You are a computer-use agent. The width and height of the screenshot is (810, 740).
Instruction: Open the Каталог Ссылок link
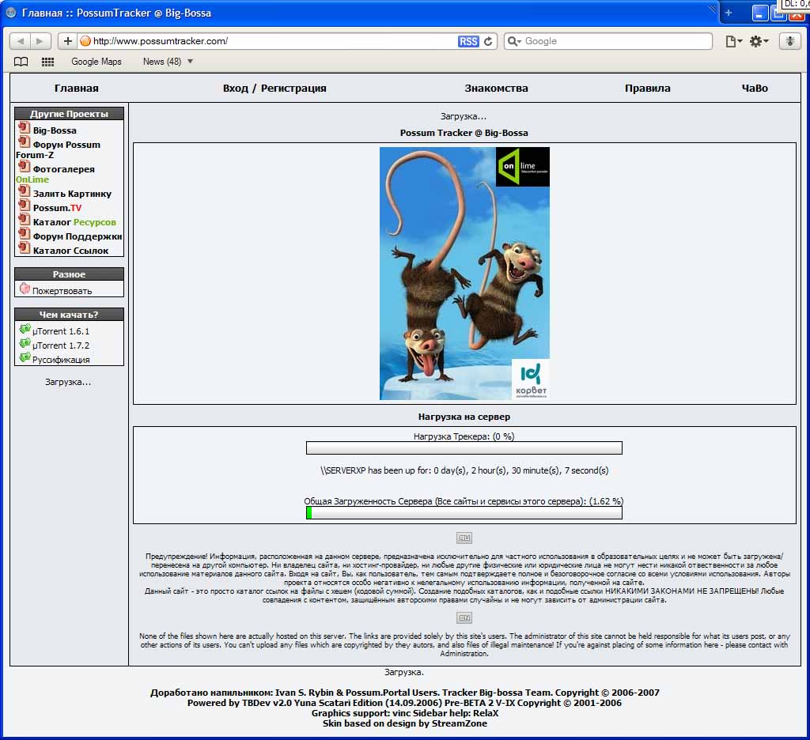click(x=70, y=251)
